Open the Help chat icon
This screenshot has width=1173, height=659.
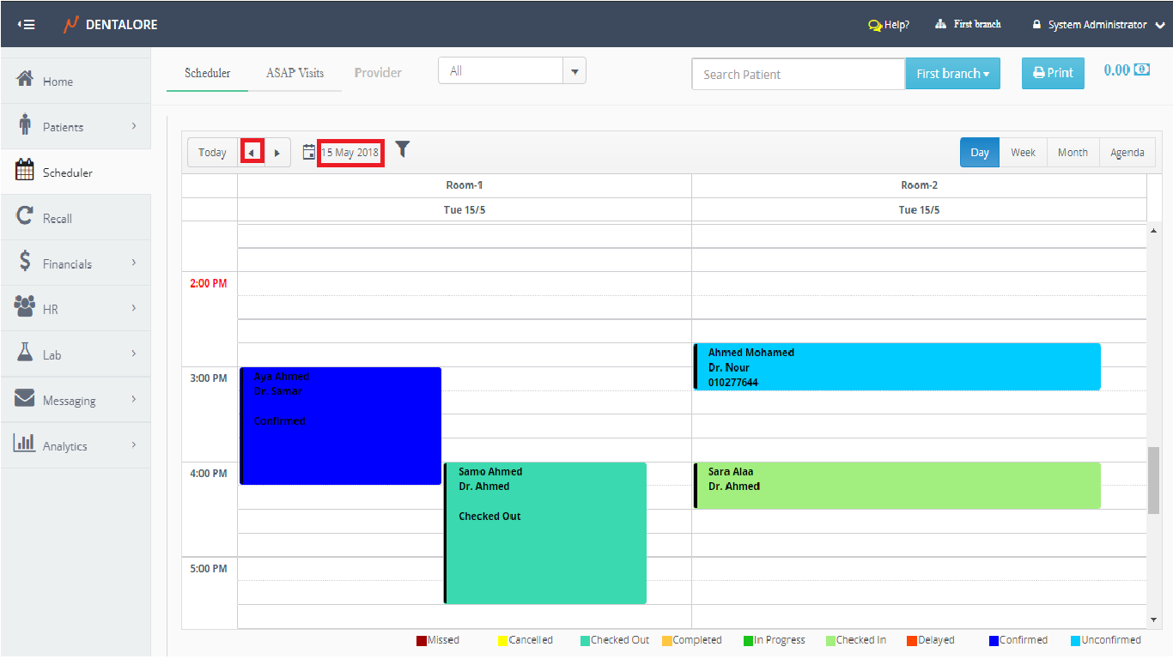(x=875, y=25)
